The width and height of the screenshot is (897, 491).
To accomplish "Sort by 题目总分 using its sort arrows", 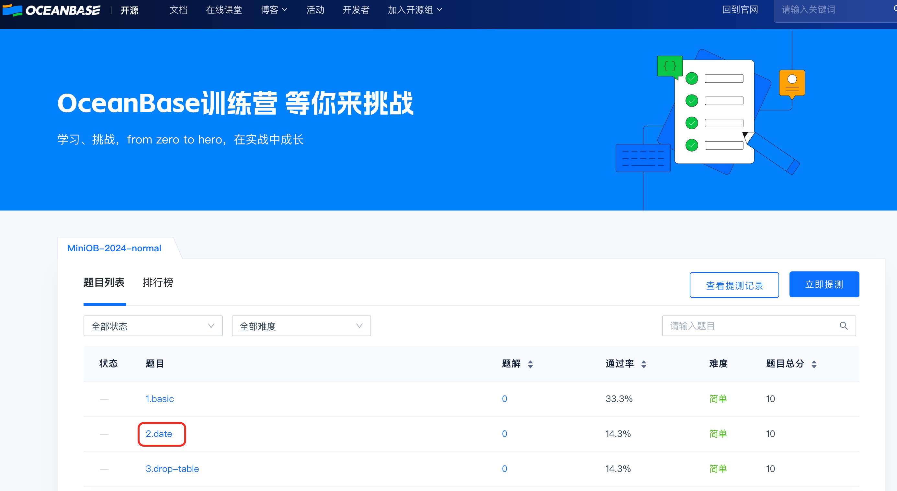I will click(x=814, y=364).
